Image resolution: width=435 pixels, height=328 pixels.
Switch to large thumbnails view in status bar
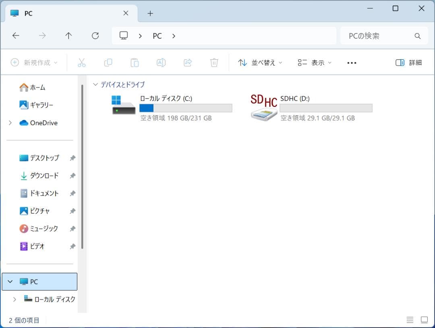[424, 320]
